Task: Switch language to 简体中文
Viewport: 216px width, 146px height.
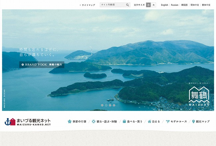Action: (195, 5)
